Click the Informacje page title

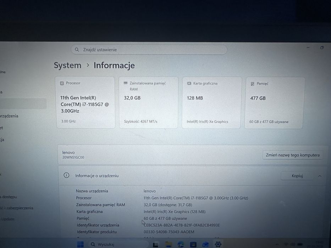(x=114, y=66)
